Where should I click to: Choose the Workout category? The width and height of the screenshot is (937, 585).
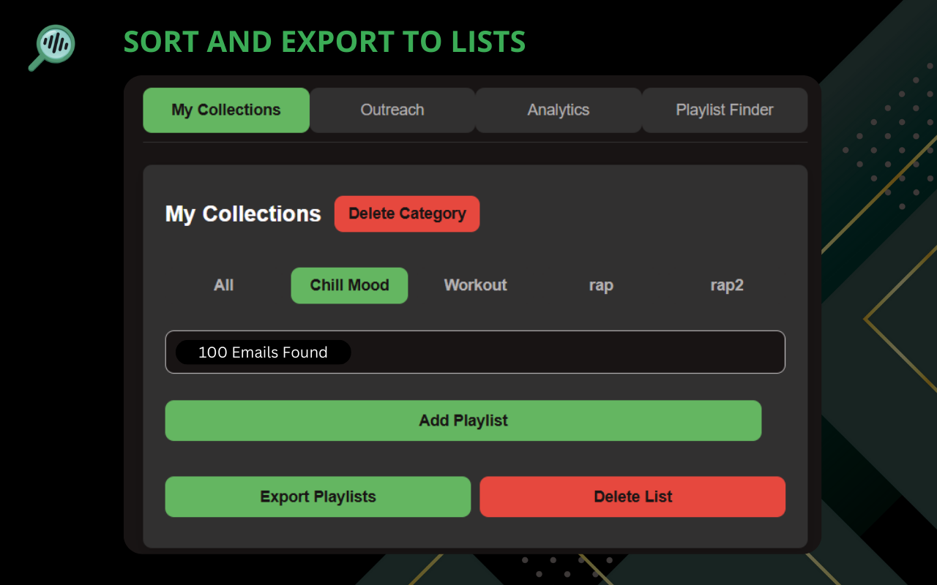tap(476, 285)
